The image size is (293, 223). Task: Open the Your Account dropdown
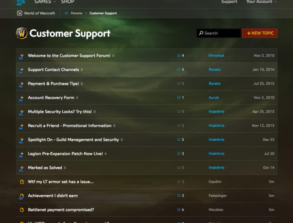click(x=262, y=2)
